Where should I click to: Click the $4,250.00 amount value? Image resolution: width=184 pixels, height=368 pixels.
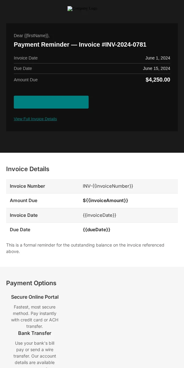(158, 80)
